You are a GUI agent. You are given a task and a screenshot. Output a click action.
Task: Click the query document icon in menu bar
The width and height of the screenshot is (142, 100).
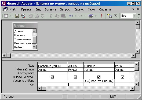tap(5, 9)
